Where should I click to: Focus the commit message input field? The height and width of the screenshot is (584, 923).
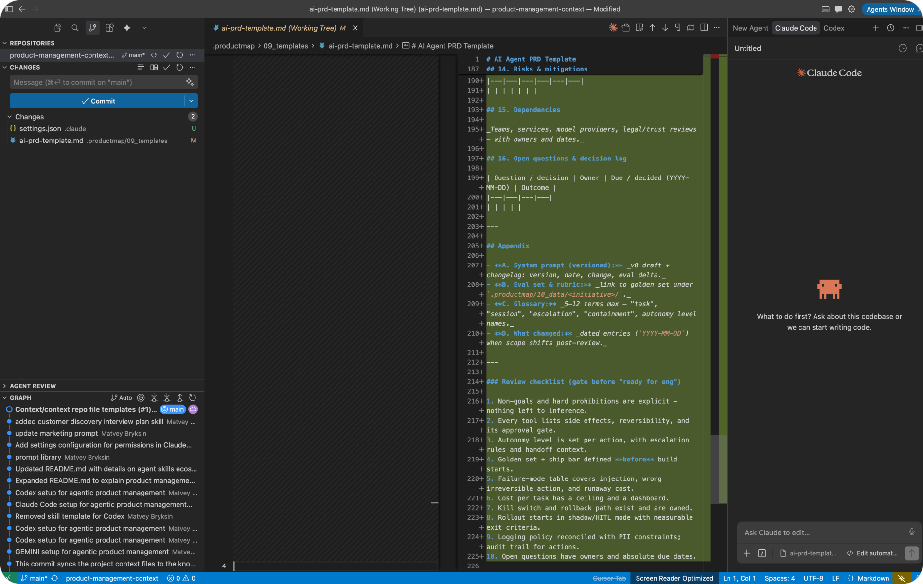pos(97,83)
